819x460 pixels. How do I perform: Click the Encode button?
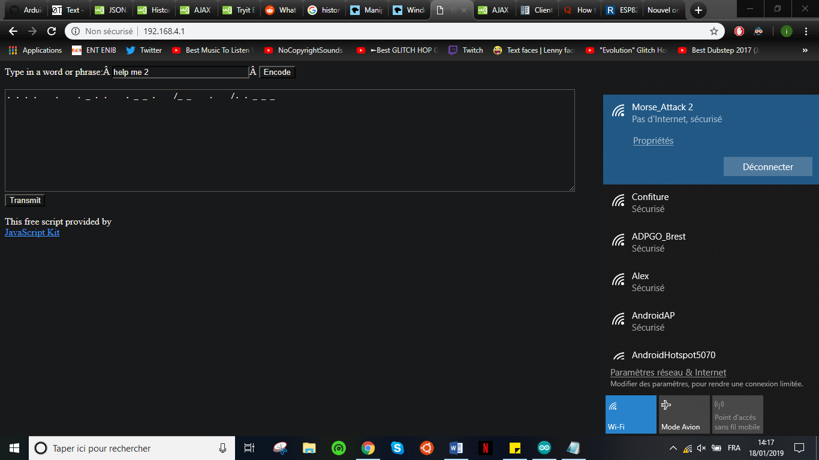click(x=277, y=72)
